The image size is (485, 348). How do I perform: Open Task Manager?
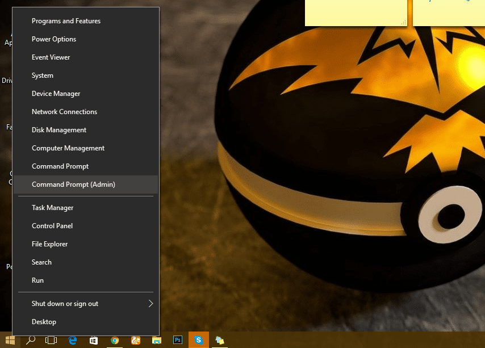pos(86,208)
